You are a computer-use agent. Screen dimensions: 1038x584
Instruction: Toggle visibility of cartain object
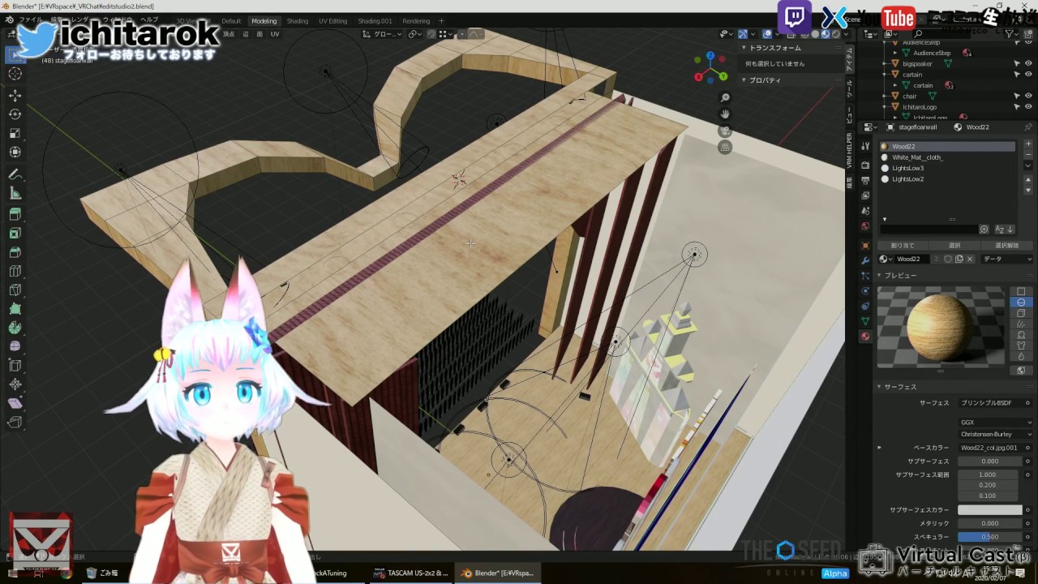click(1028, 74)
